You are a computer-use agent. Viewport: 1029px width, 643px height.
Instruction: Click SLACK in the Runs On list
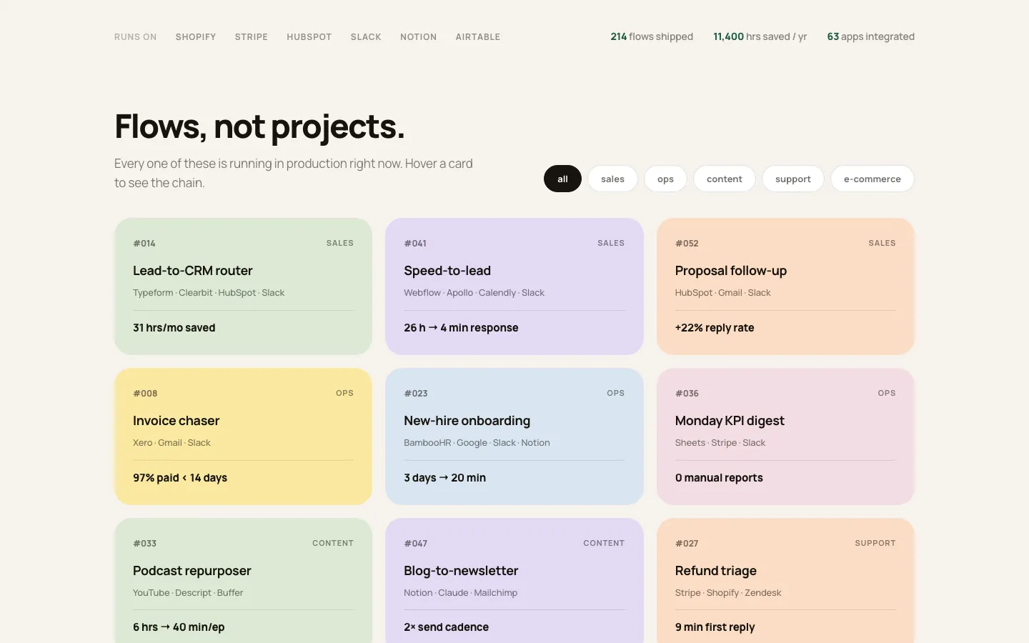pos(366,37)
